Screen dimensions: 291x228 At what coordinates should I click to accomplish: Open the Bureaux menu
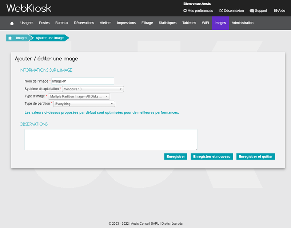pos(61,23)
